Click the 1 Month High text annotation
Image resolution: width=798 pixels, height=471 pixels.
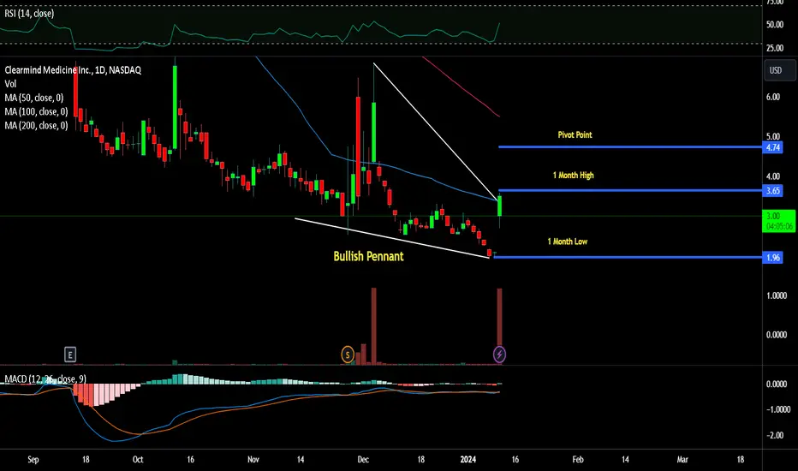point(573,176)
